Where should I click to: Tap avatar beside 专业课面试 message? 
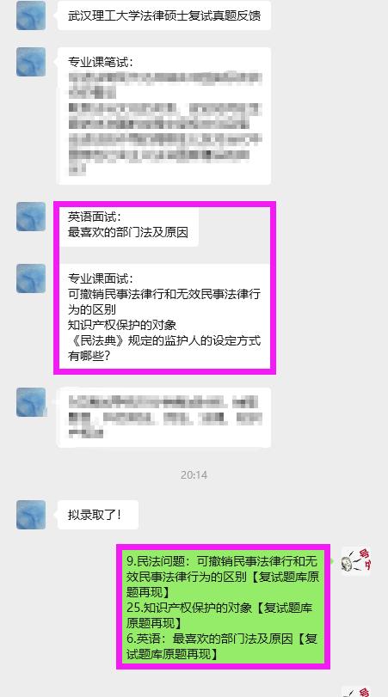point(31,278)
